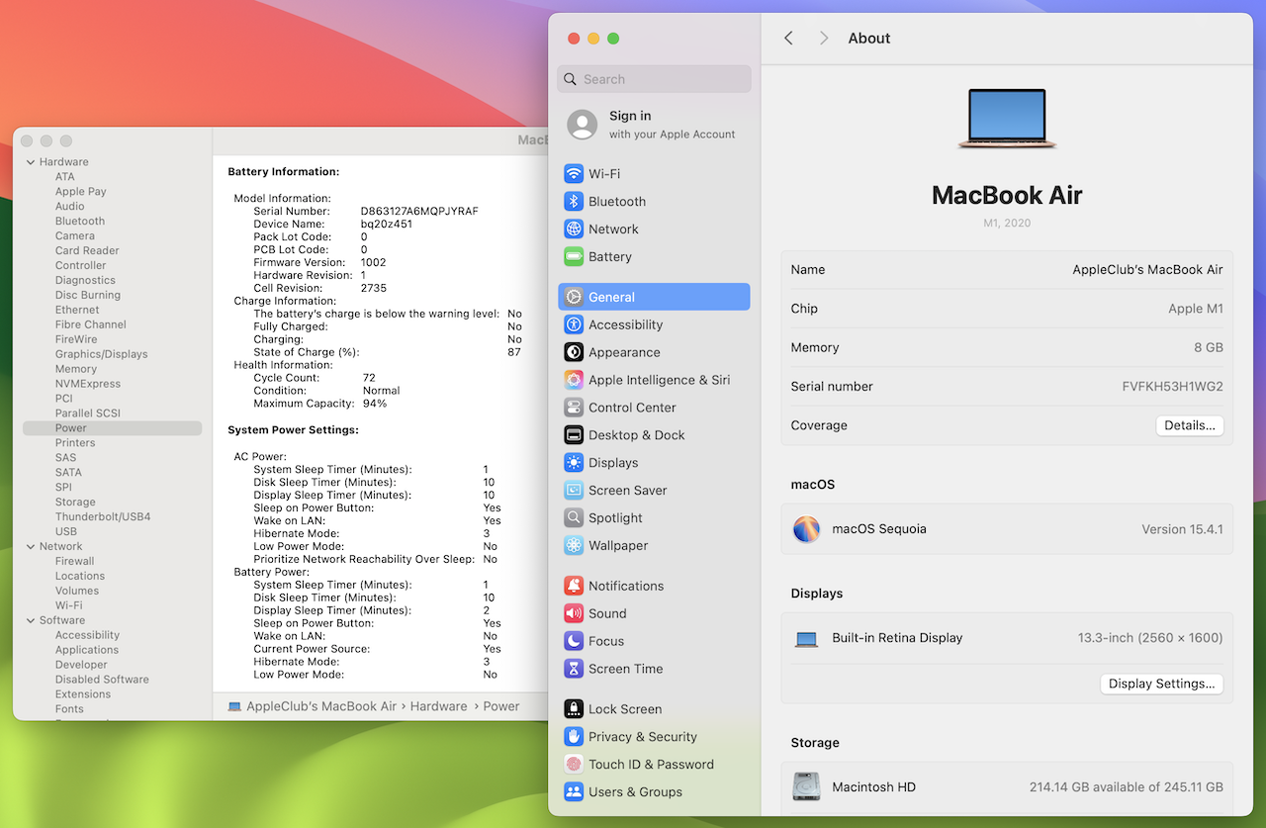Click the Version 15.4.1 text
1266x828 pixels.
[x=1182, y=529]
